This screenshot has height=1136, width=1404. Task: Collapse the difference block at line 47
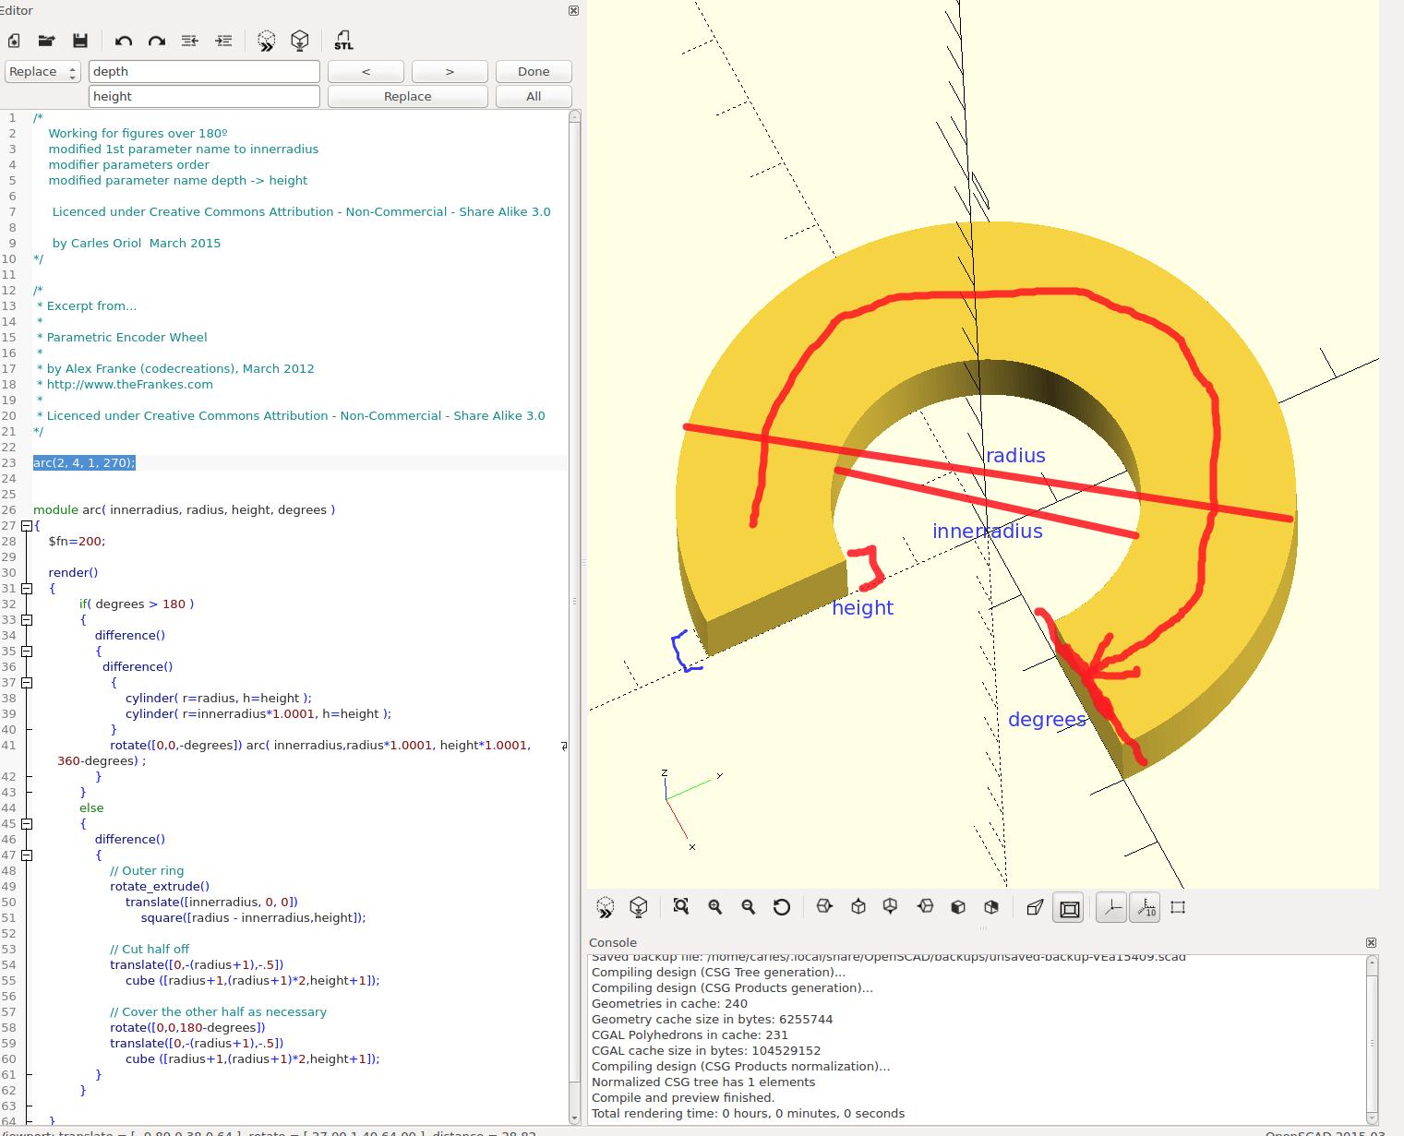pos(27,855)
